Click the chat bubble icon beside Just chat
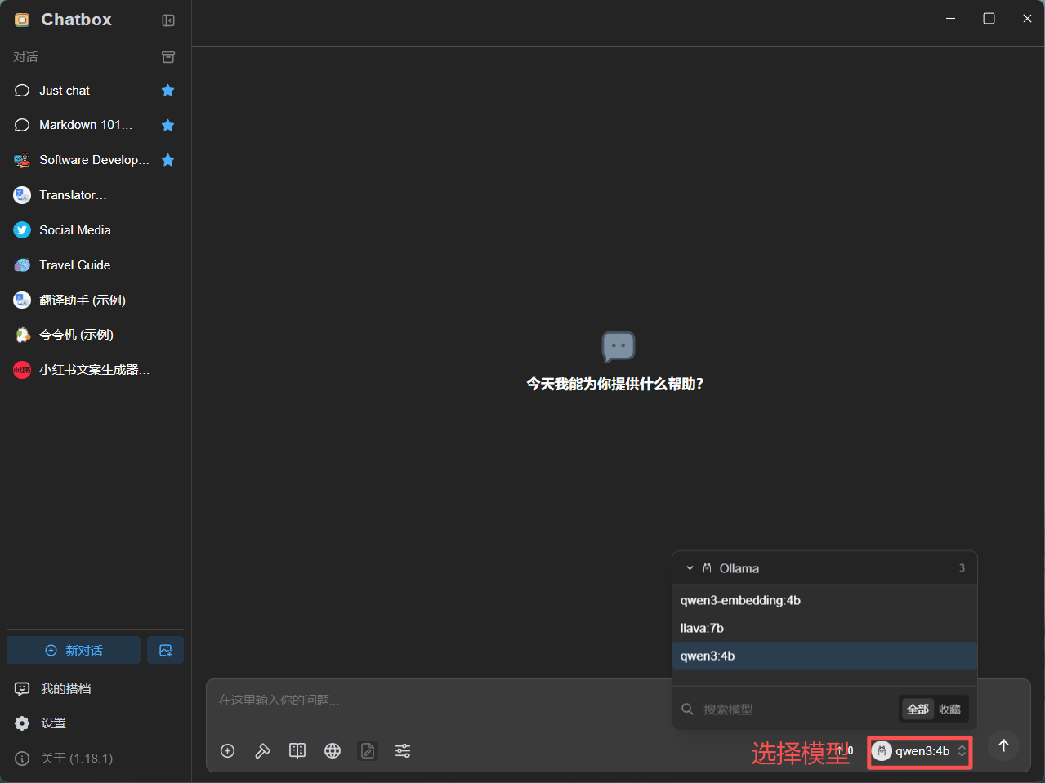Screen dimensions: 1045x783 [x=22, y=91]
